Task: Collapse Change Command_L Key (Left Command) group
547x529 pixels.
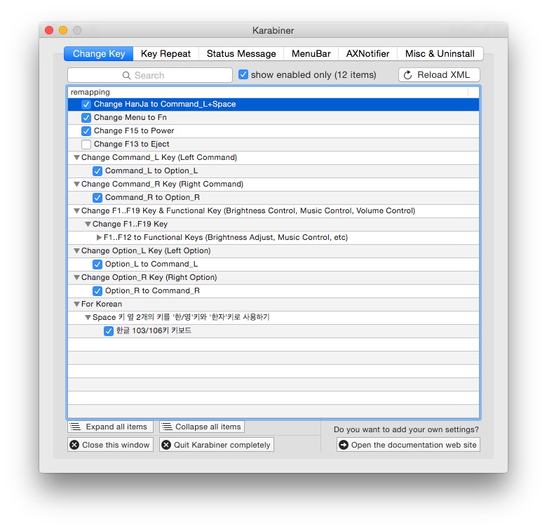Action: tap(76, 157)
